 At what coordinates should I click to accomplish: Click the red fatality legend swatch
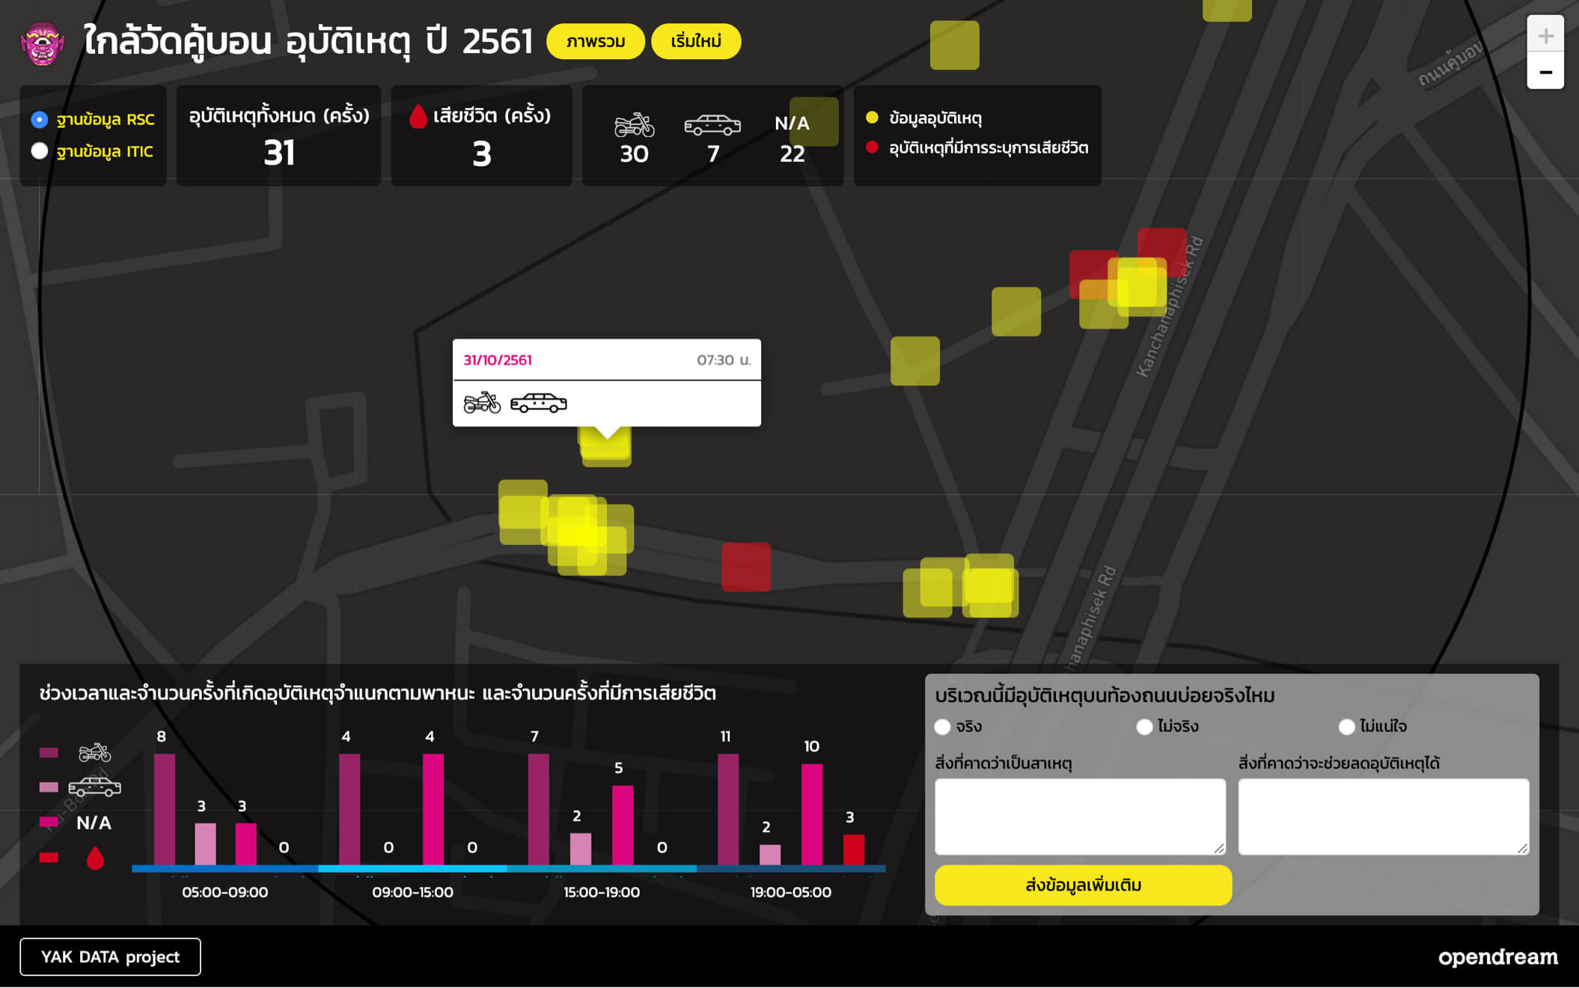click(x=49, y=858)
